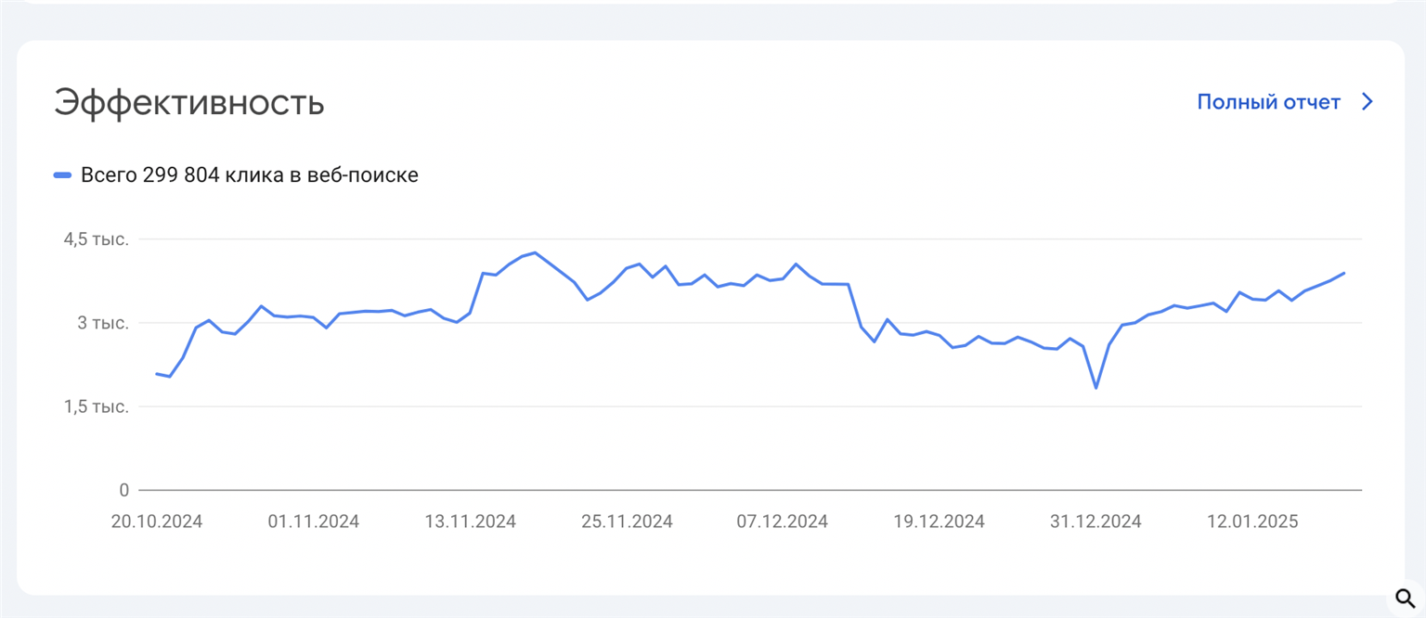Screen dimensions: 1426x618
Task: Click the 07.12.2024 date axis label
Action: [783, 521]
